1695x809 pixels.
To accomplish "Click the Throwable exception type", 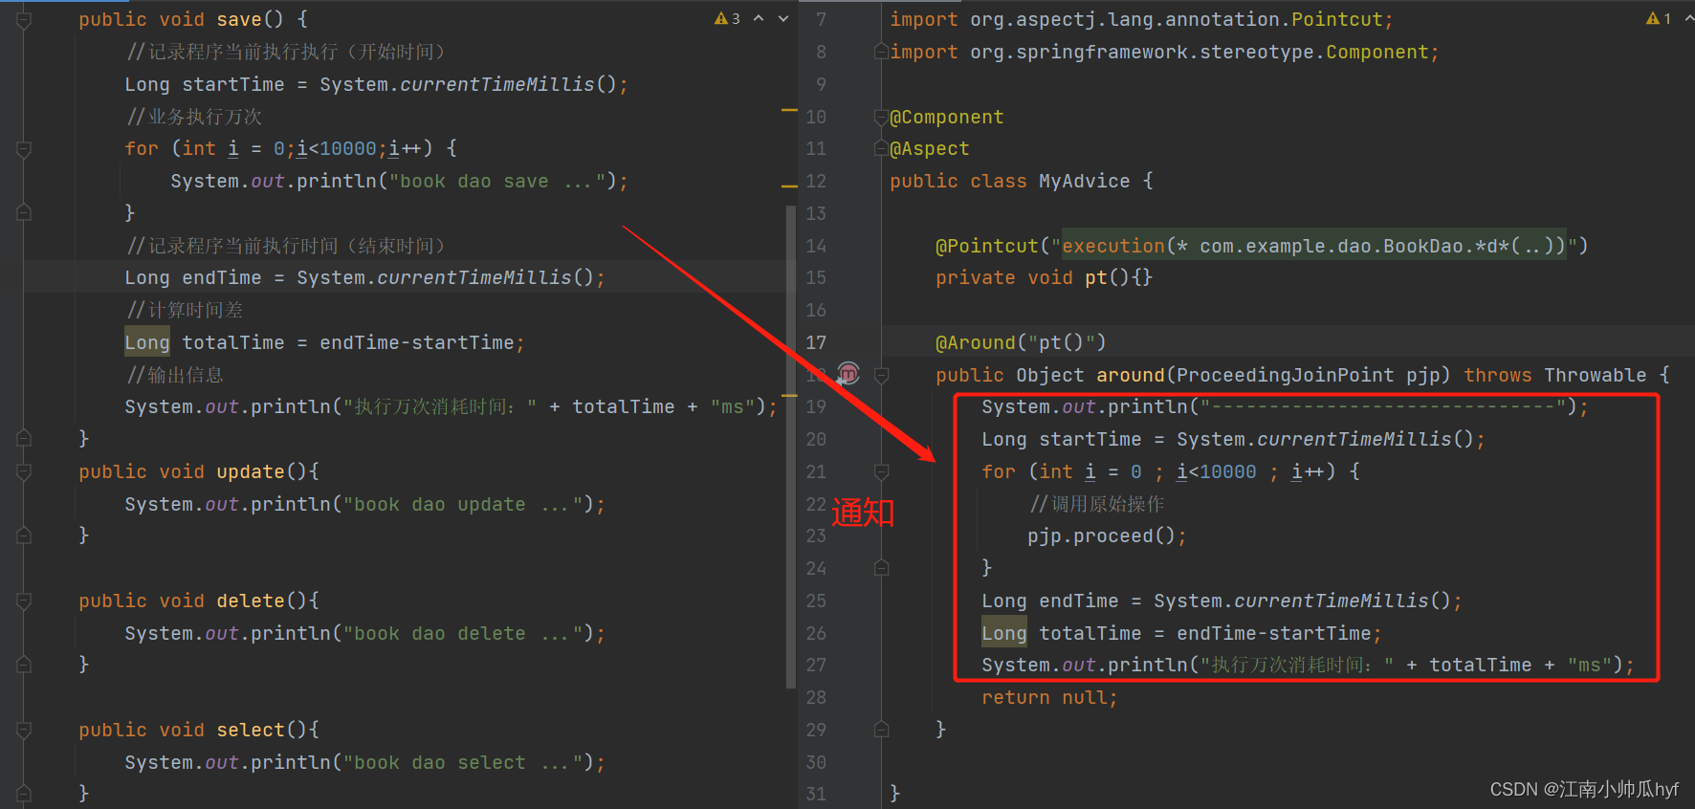I will click(x=1595, y=375).
